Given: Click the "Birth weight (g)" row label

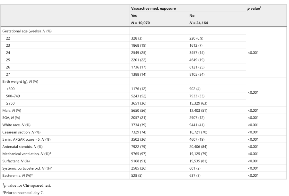Looking at the screenshot, I should (18, 81).
